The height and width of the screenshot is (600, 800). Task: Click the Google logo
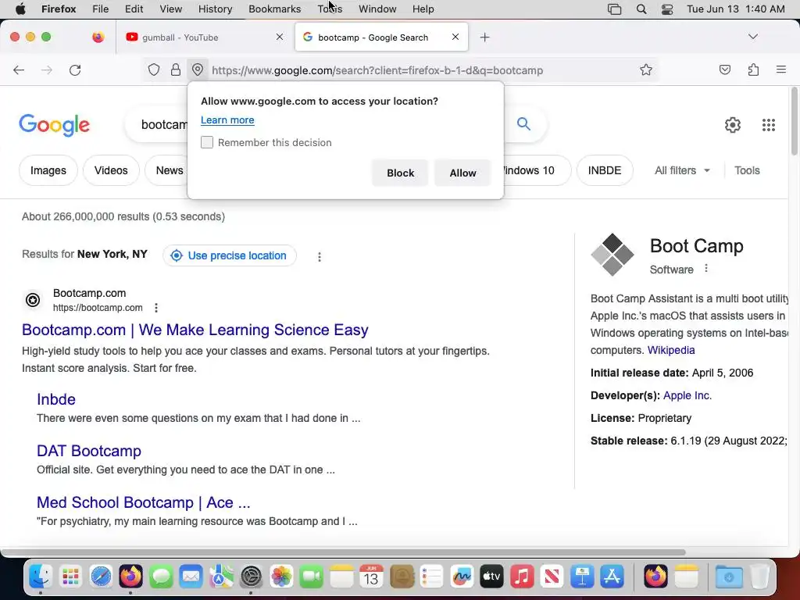coord(54,125)
